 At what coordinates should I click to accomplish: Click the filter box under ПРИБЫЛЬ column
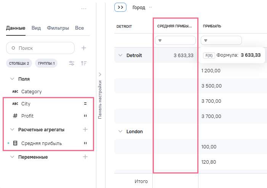221,40
